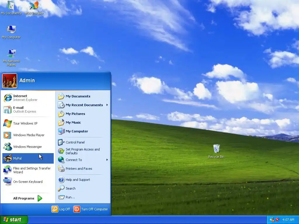Open Printers and Faxes
The width and height of the screenshot is (299, 224).
[x=83, y=169]
